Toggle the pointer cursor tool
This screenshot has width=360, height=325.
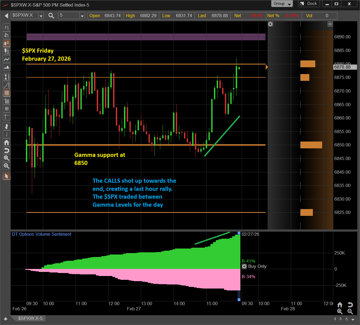[x=7, y=176]
